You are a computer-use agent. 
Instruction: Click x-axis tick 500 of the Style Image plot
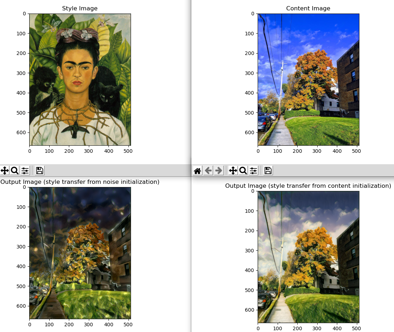[128, 151]
